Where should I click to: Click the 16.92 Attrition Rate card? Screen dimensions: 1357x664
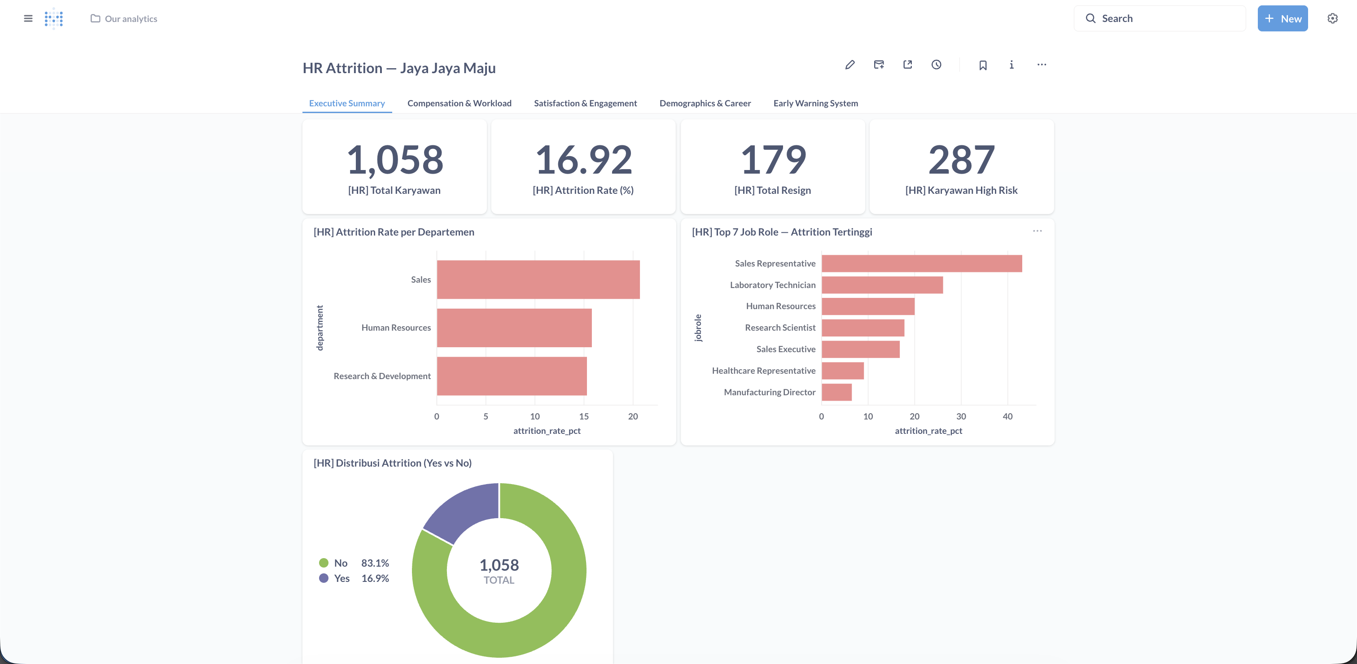coord(583,166)
